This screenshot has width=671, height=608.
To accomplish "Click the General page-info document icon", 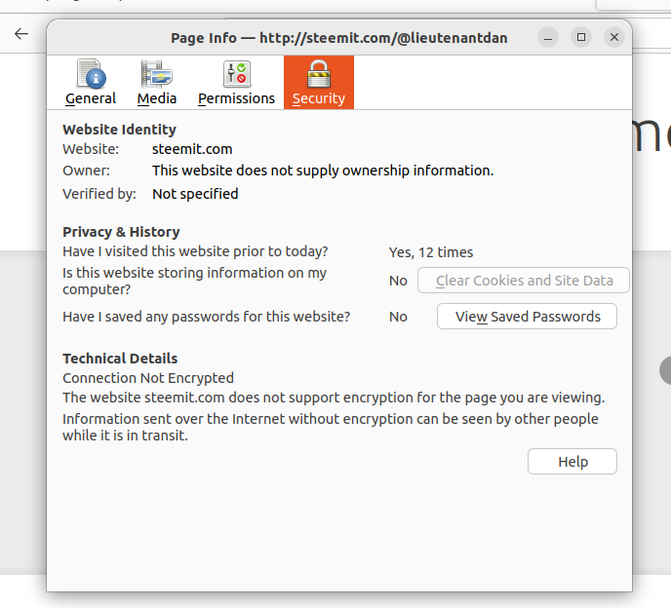I will pos(92,74).
